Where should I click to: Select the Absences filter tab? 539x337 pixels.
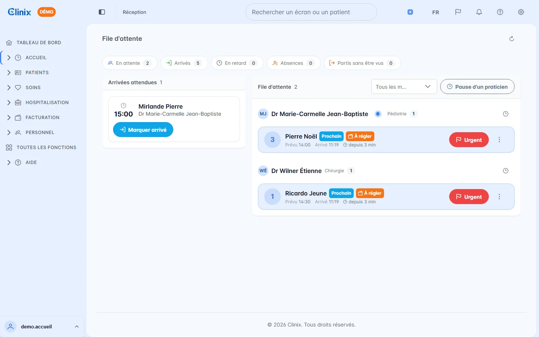pyautogui.click(x=293, y=63)
